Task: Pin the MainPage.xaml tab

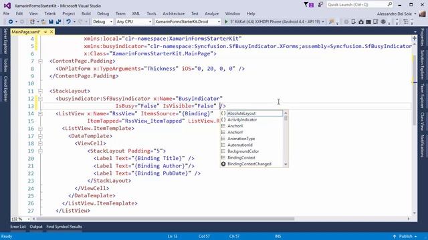Action: 45,32
